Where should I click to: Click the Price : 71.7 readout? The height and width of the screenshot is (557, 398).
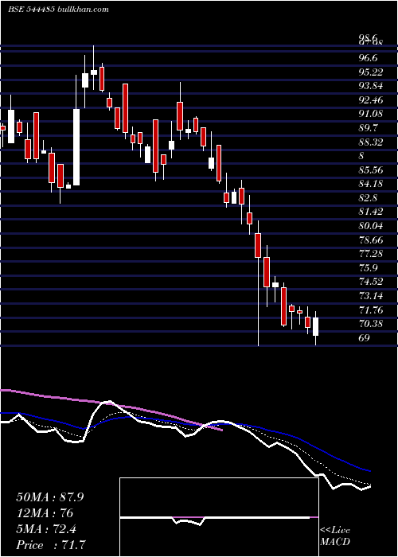tap(51, 545)
